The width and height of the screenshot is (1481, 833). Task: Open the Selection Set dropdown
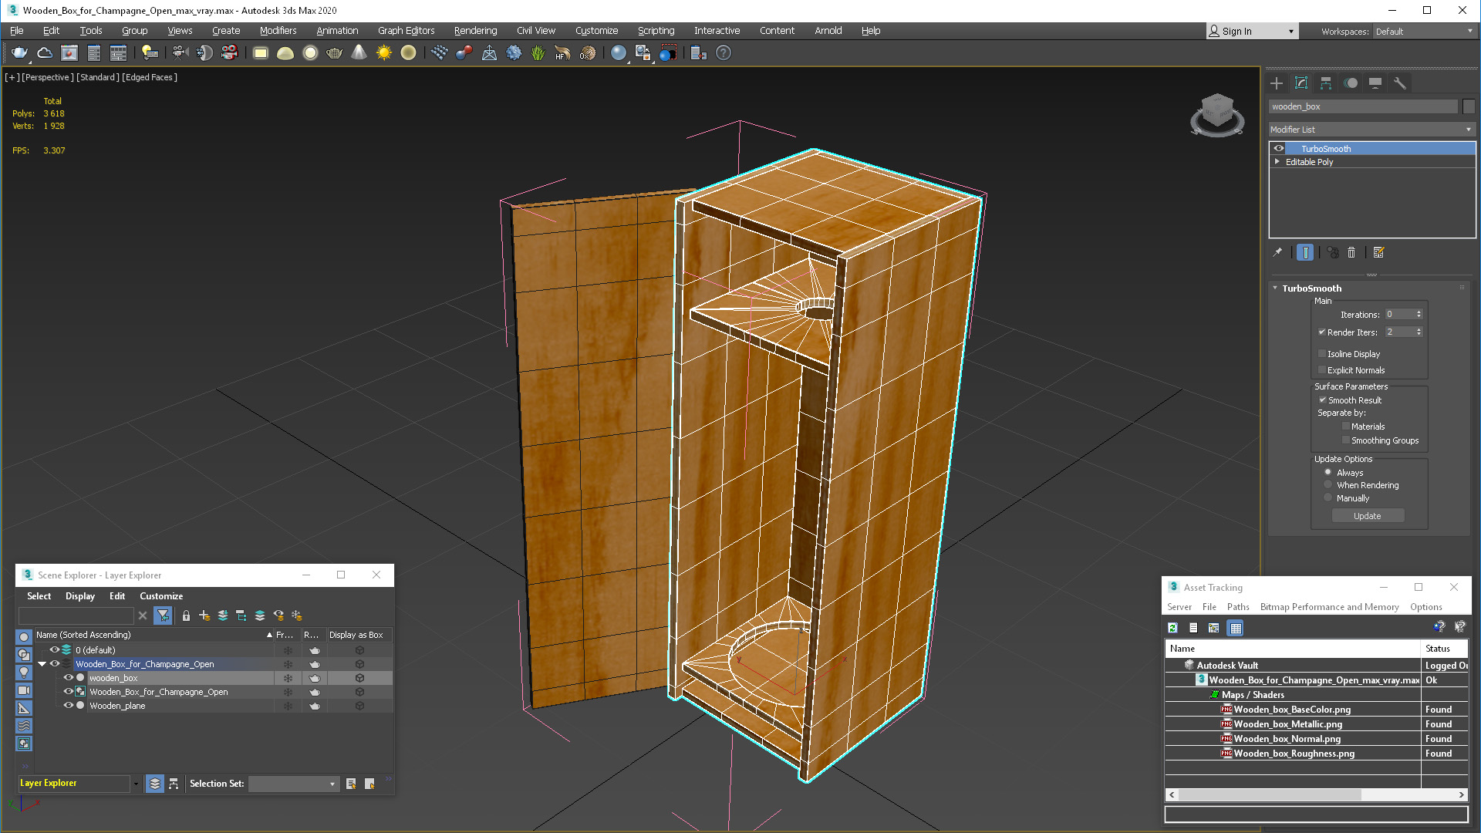pos(294,784)
